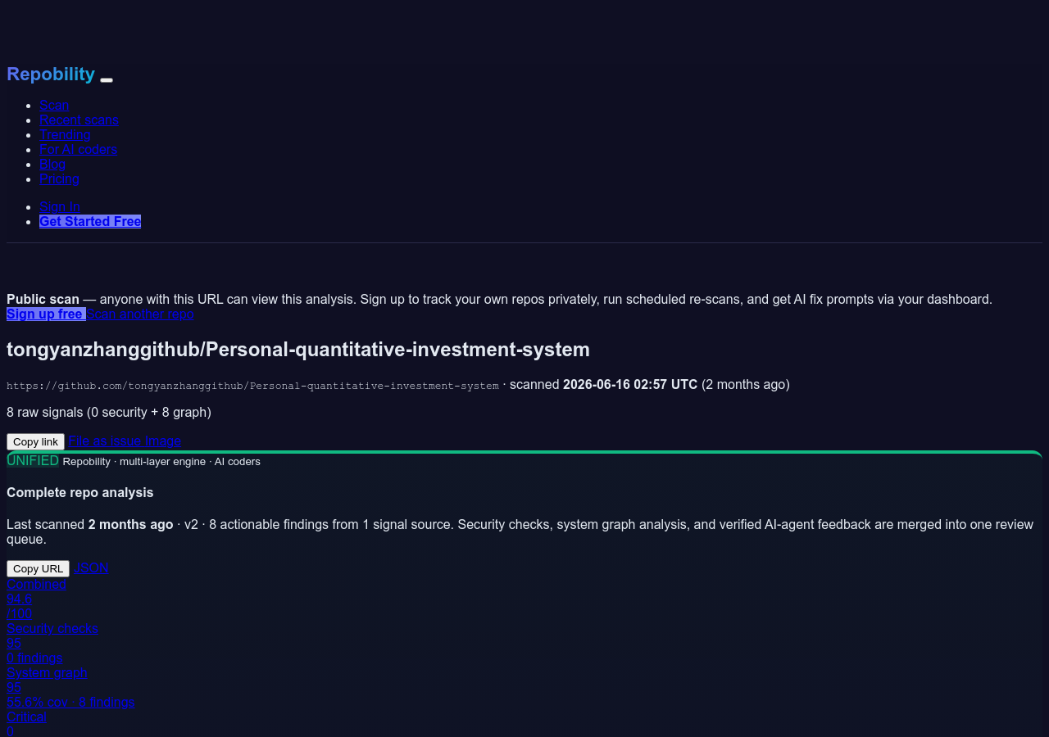Click the Repobility logo link
1049x737 pixels.
pyautogui.click(x=51, y=74)
